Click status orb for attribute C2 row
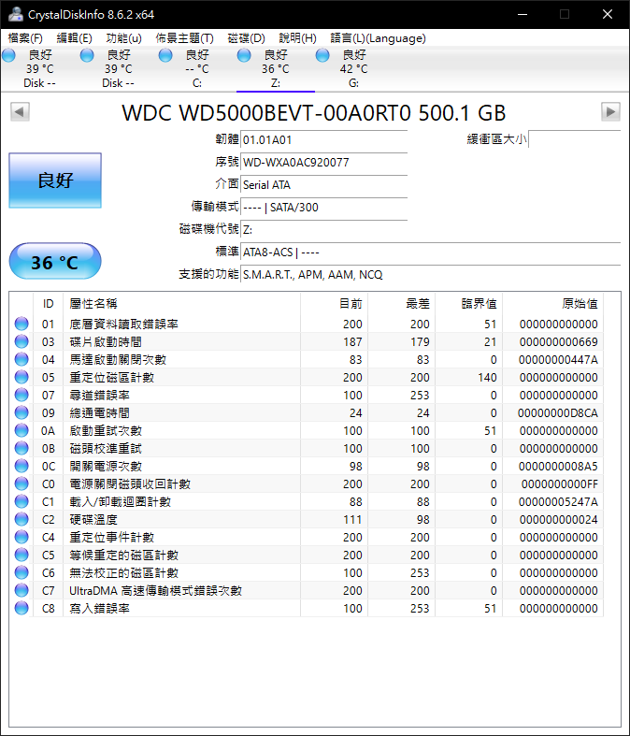The height and width of the screenshot is (736, 630). (x=21, y=519)
